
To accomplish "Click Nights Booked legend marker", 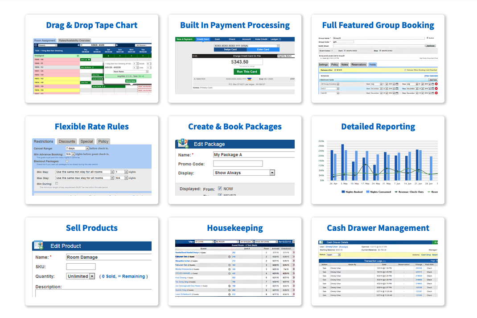I will [x=343, y=192].
